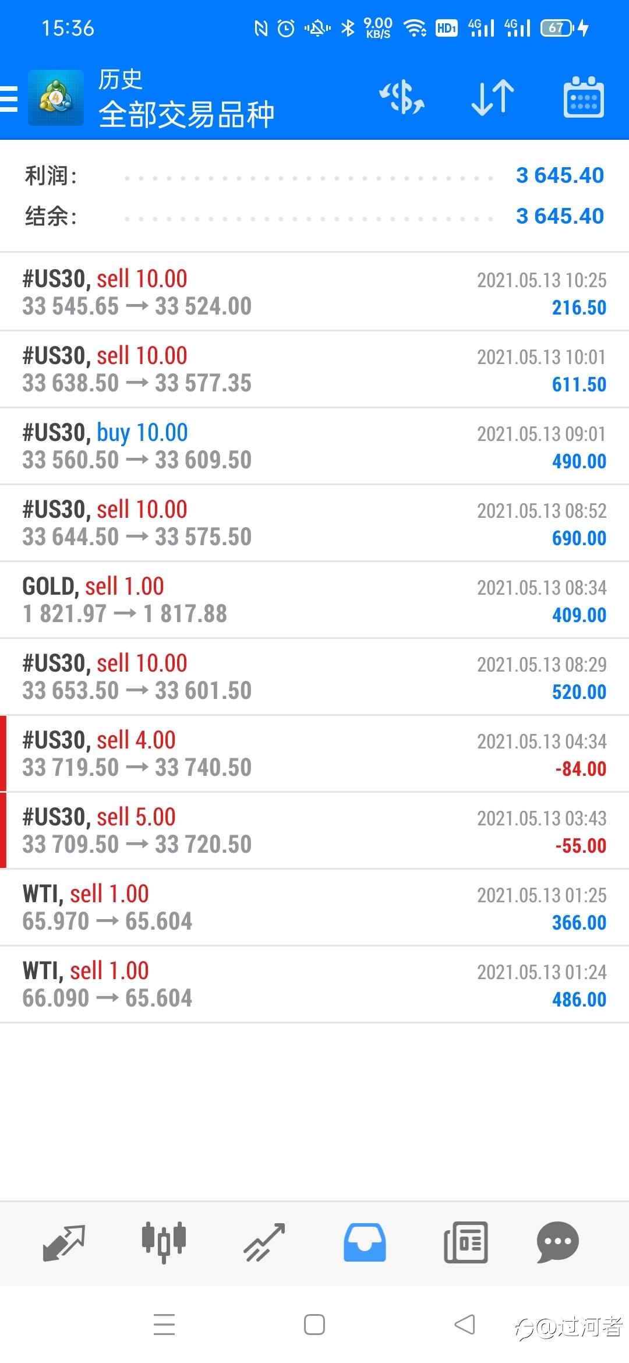Viewport: 629px width, 1363px height.
Task: Open the GOLD sell 1.00 trade entry
Action: pyautogui.click(x=314, y=600)
